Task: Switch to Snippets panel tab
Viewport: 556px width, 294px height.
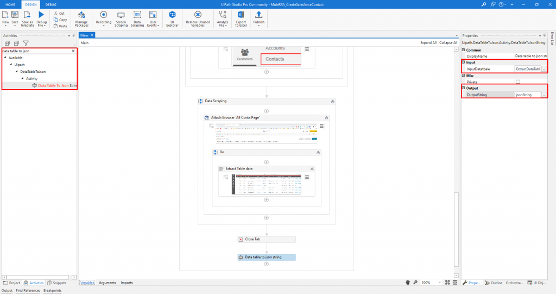Action: [x=56, y=283]
